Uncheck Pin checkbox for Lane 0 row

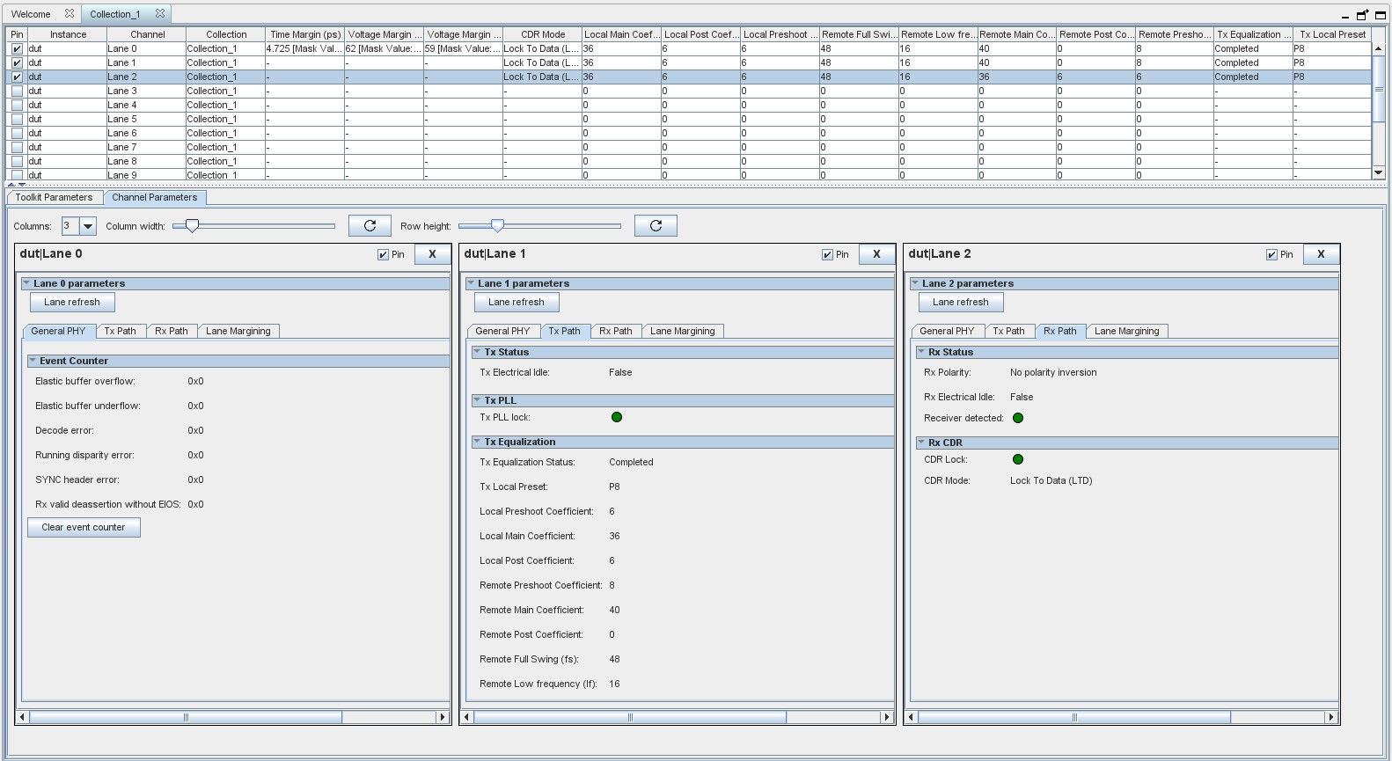point(17,49)
